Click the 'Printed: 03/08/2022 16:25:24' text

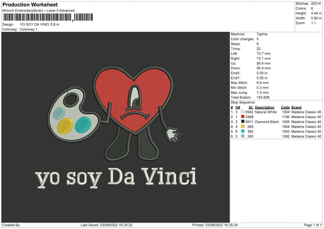(x=215, y=225)
